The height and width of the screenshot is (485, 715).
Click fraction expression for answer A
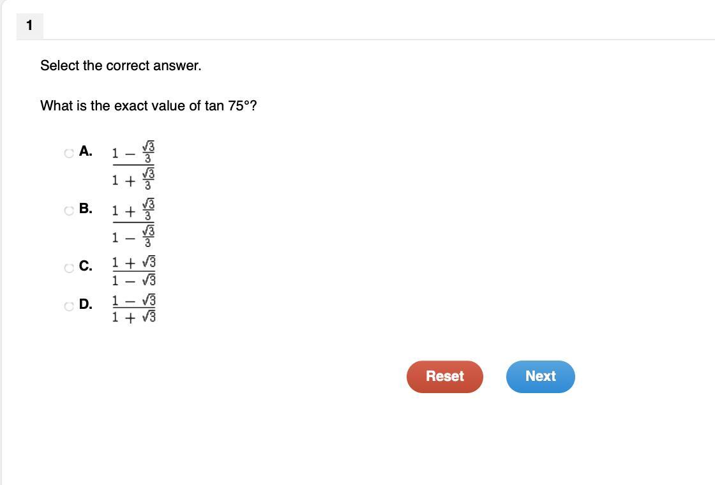coord(133,165)
